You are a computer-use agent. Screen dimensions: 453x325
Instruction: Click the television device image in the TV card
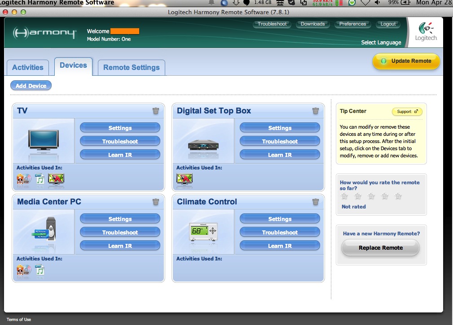[44, 140]
